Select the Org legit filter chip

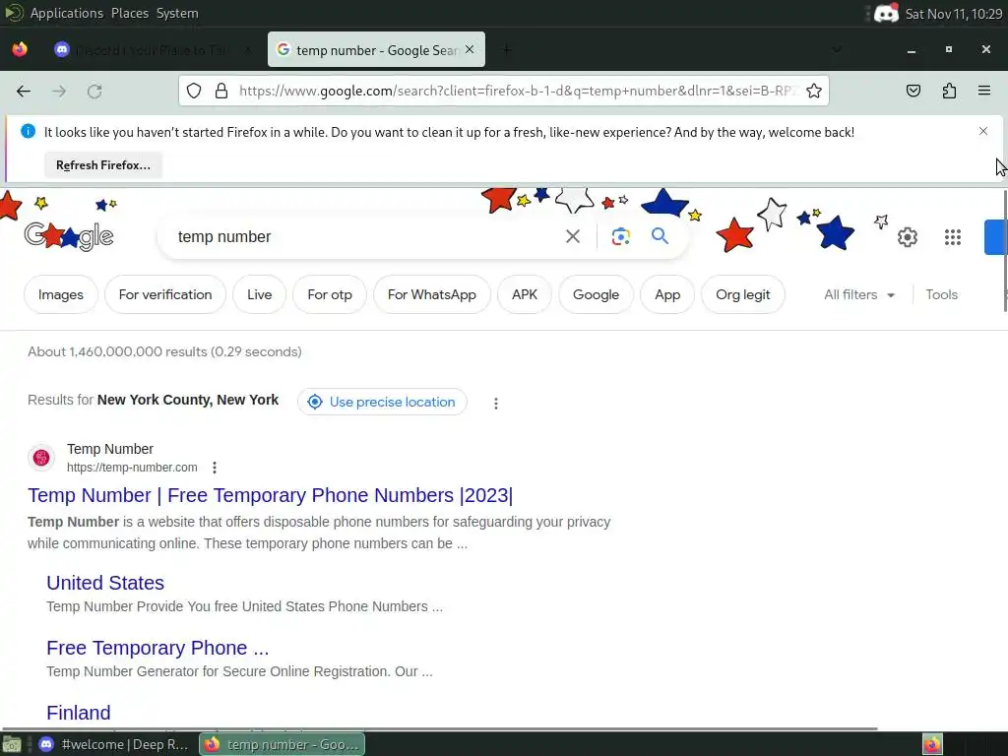pos(742,294)
